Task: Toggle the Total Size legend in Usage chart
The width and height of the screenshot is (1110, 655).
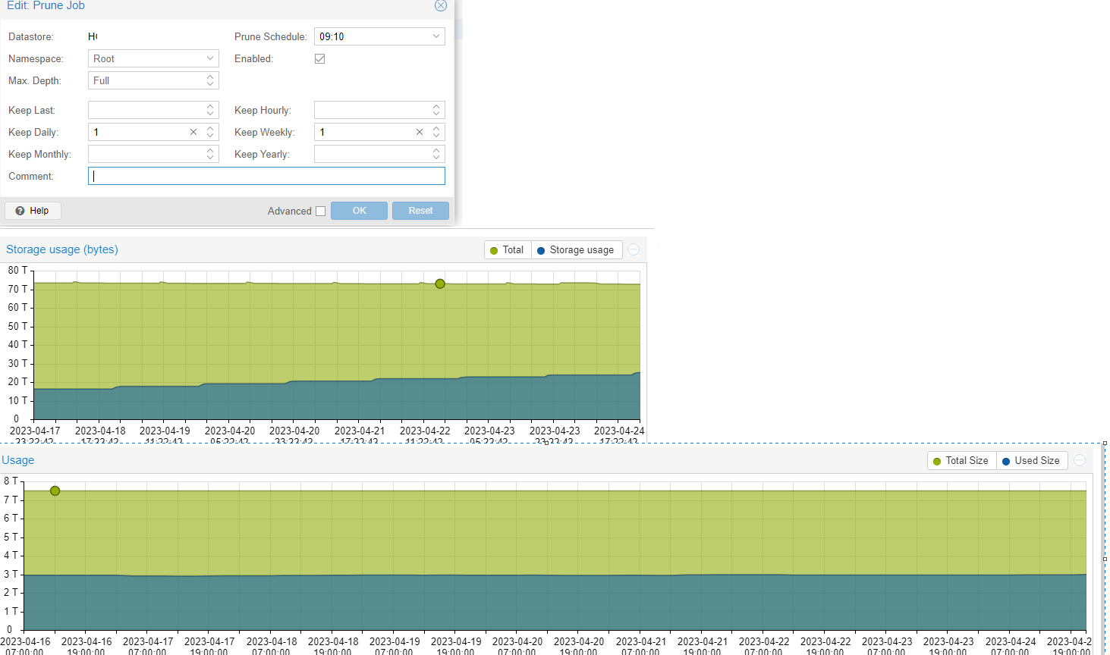Action: 961,461
